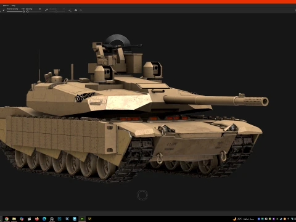Open the active green taskbar app icon
The image size is (296, 222).
click(82, 219)
